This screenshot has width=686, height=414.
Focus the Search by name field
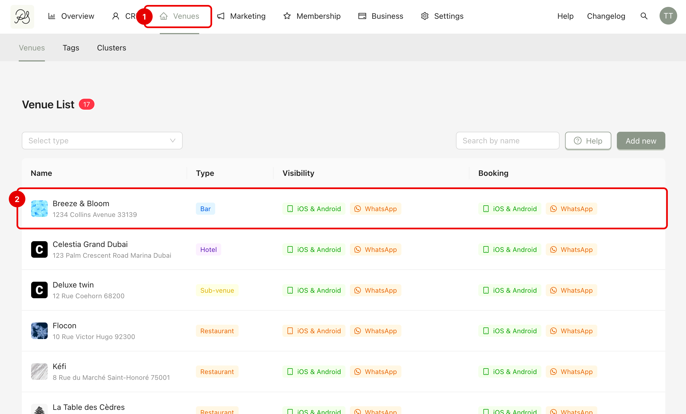[507, 141]
